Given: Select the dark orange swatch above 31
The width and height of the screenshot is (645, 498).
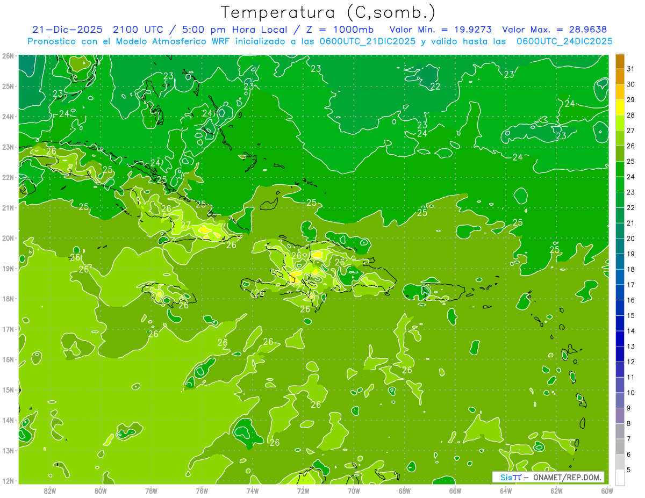Looking at the screenshot, I should click(620, 61).
